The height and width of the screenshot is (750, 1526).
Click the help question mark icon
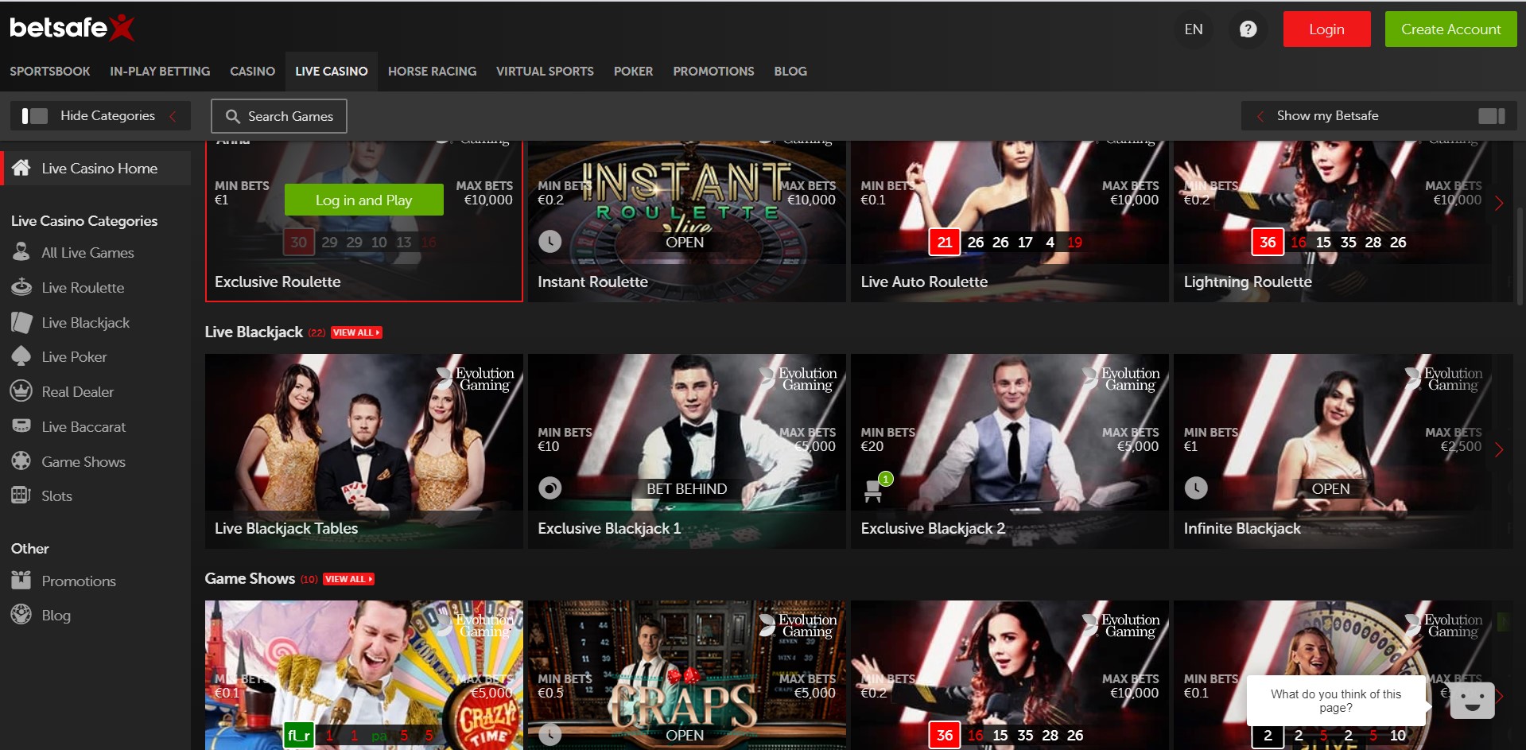pos(1248,29)
